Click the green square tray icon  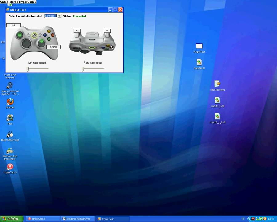(261, 219)
